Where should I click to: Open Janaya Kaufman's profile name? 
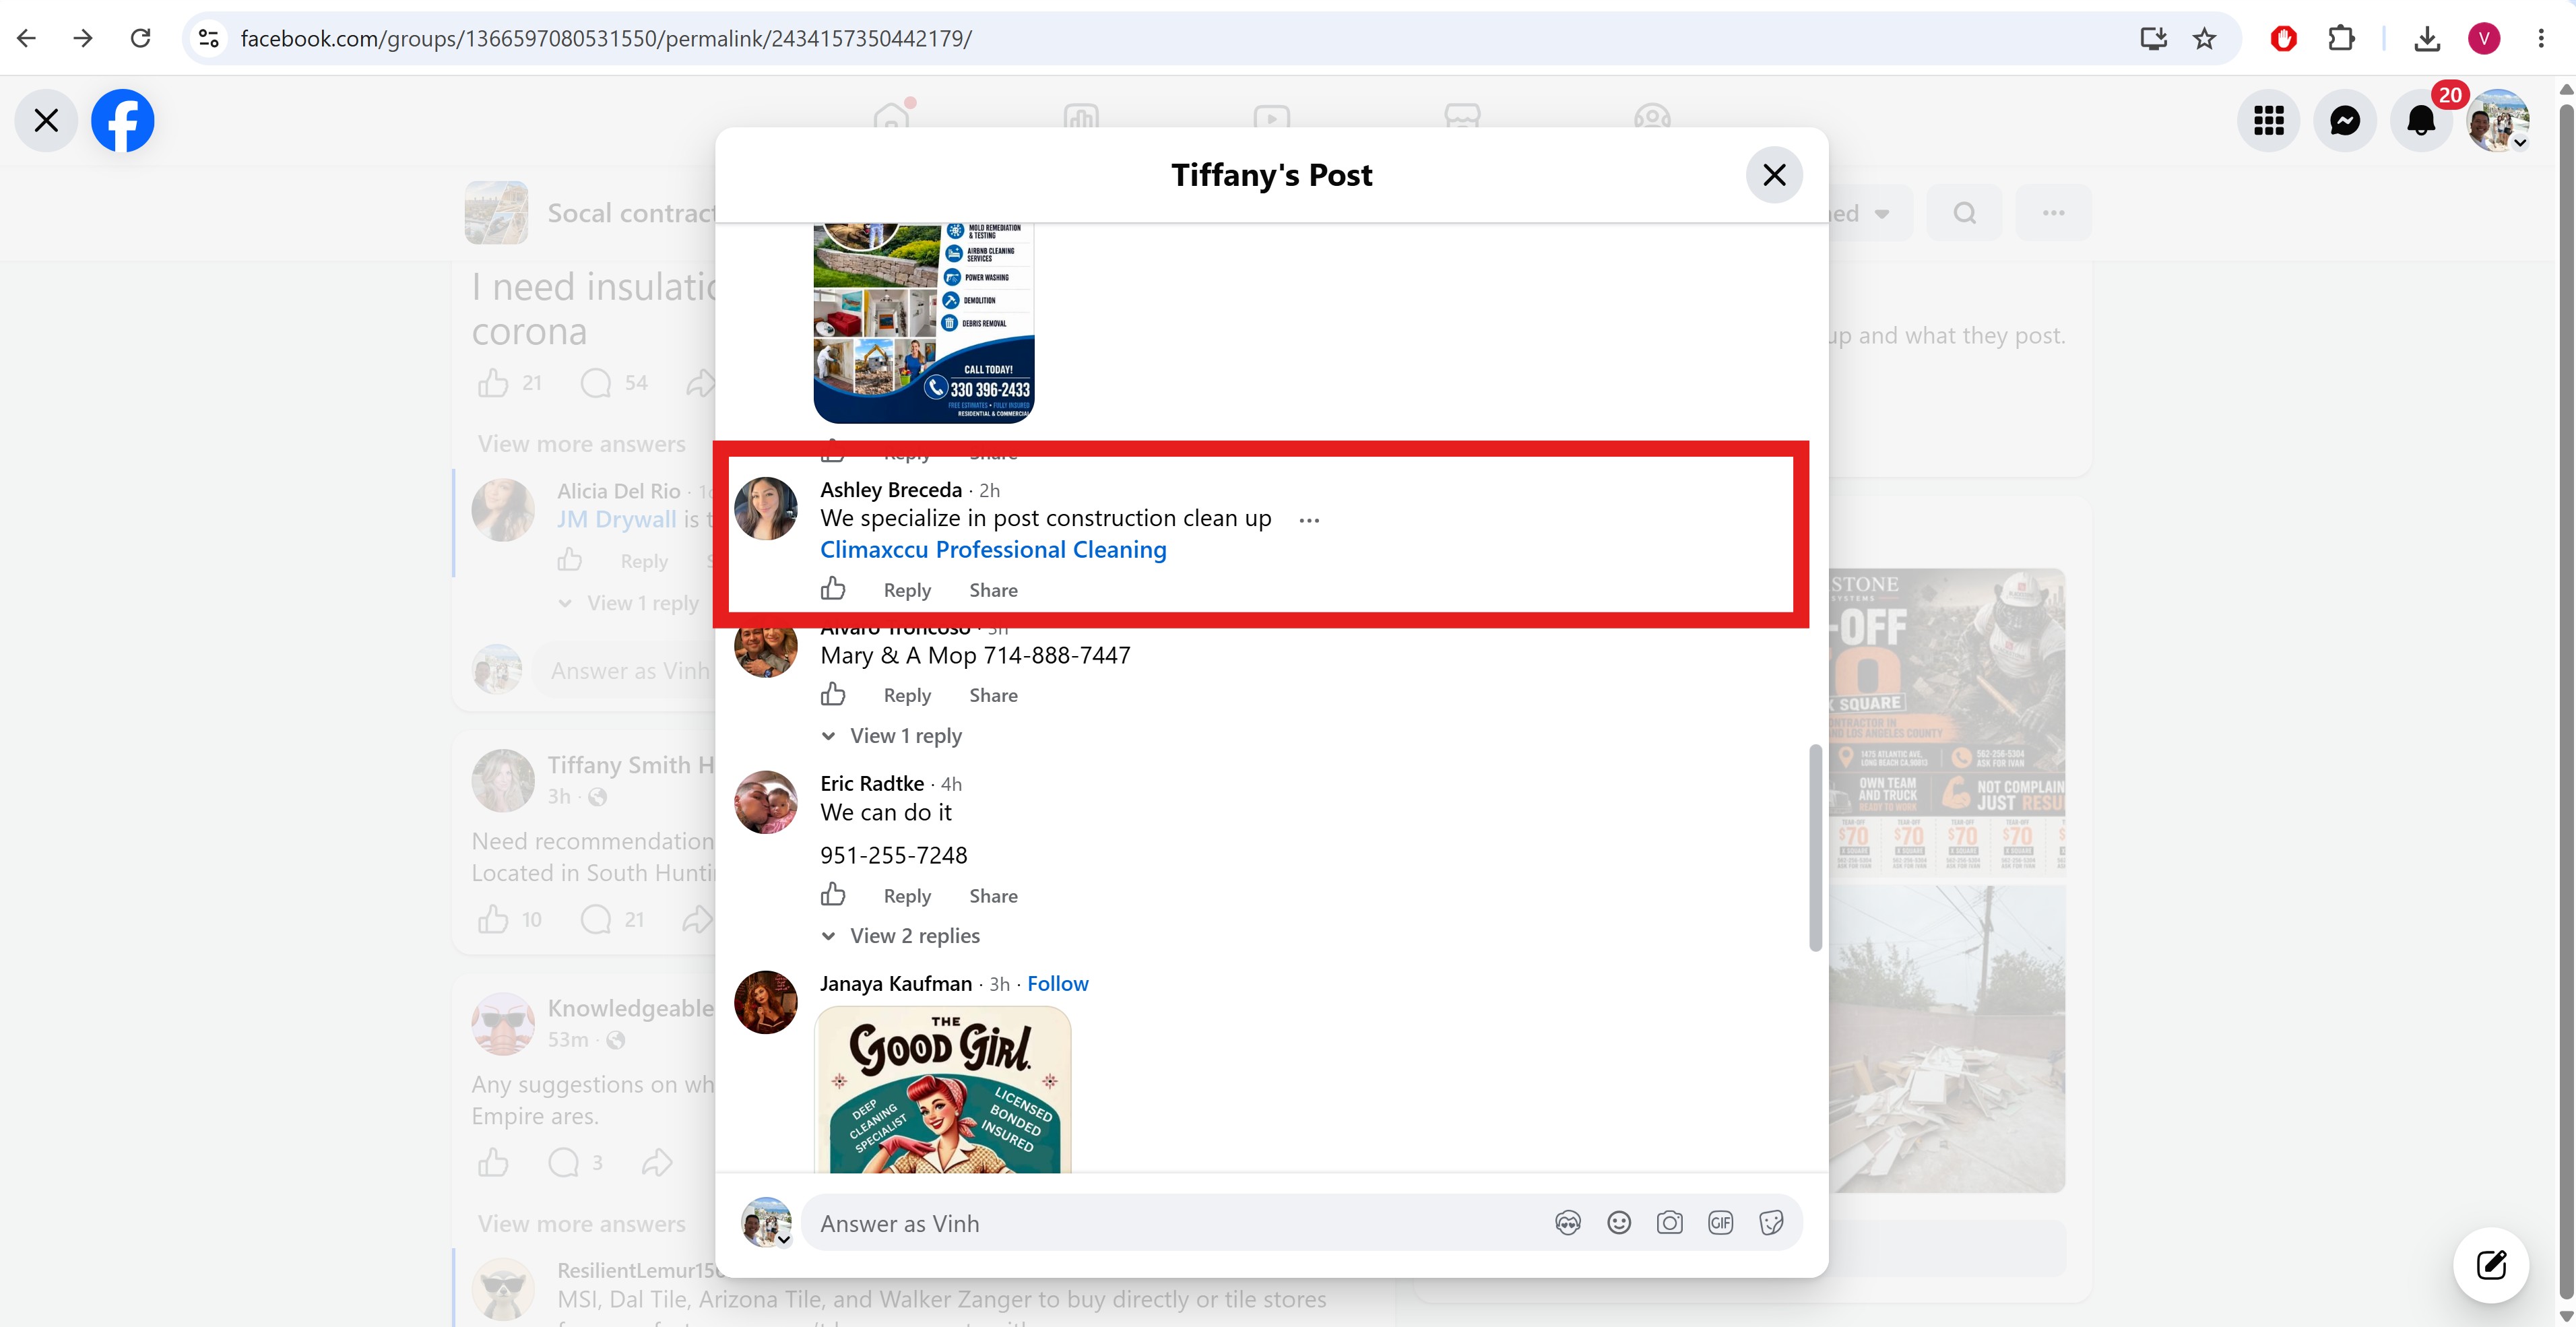896,984
